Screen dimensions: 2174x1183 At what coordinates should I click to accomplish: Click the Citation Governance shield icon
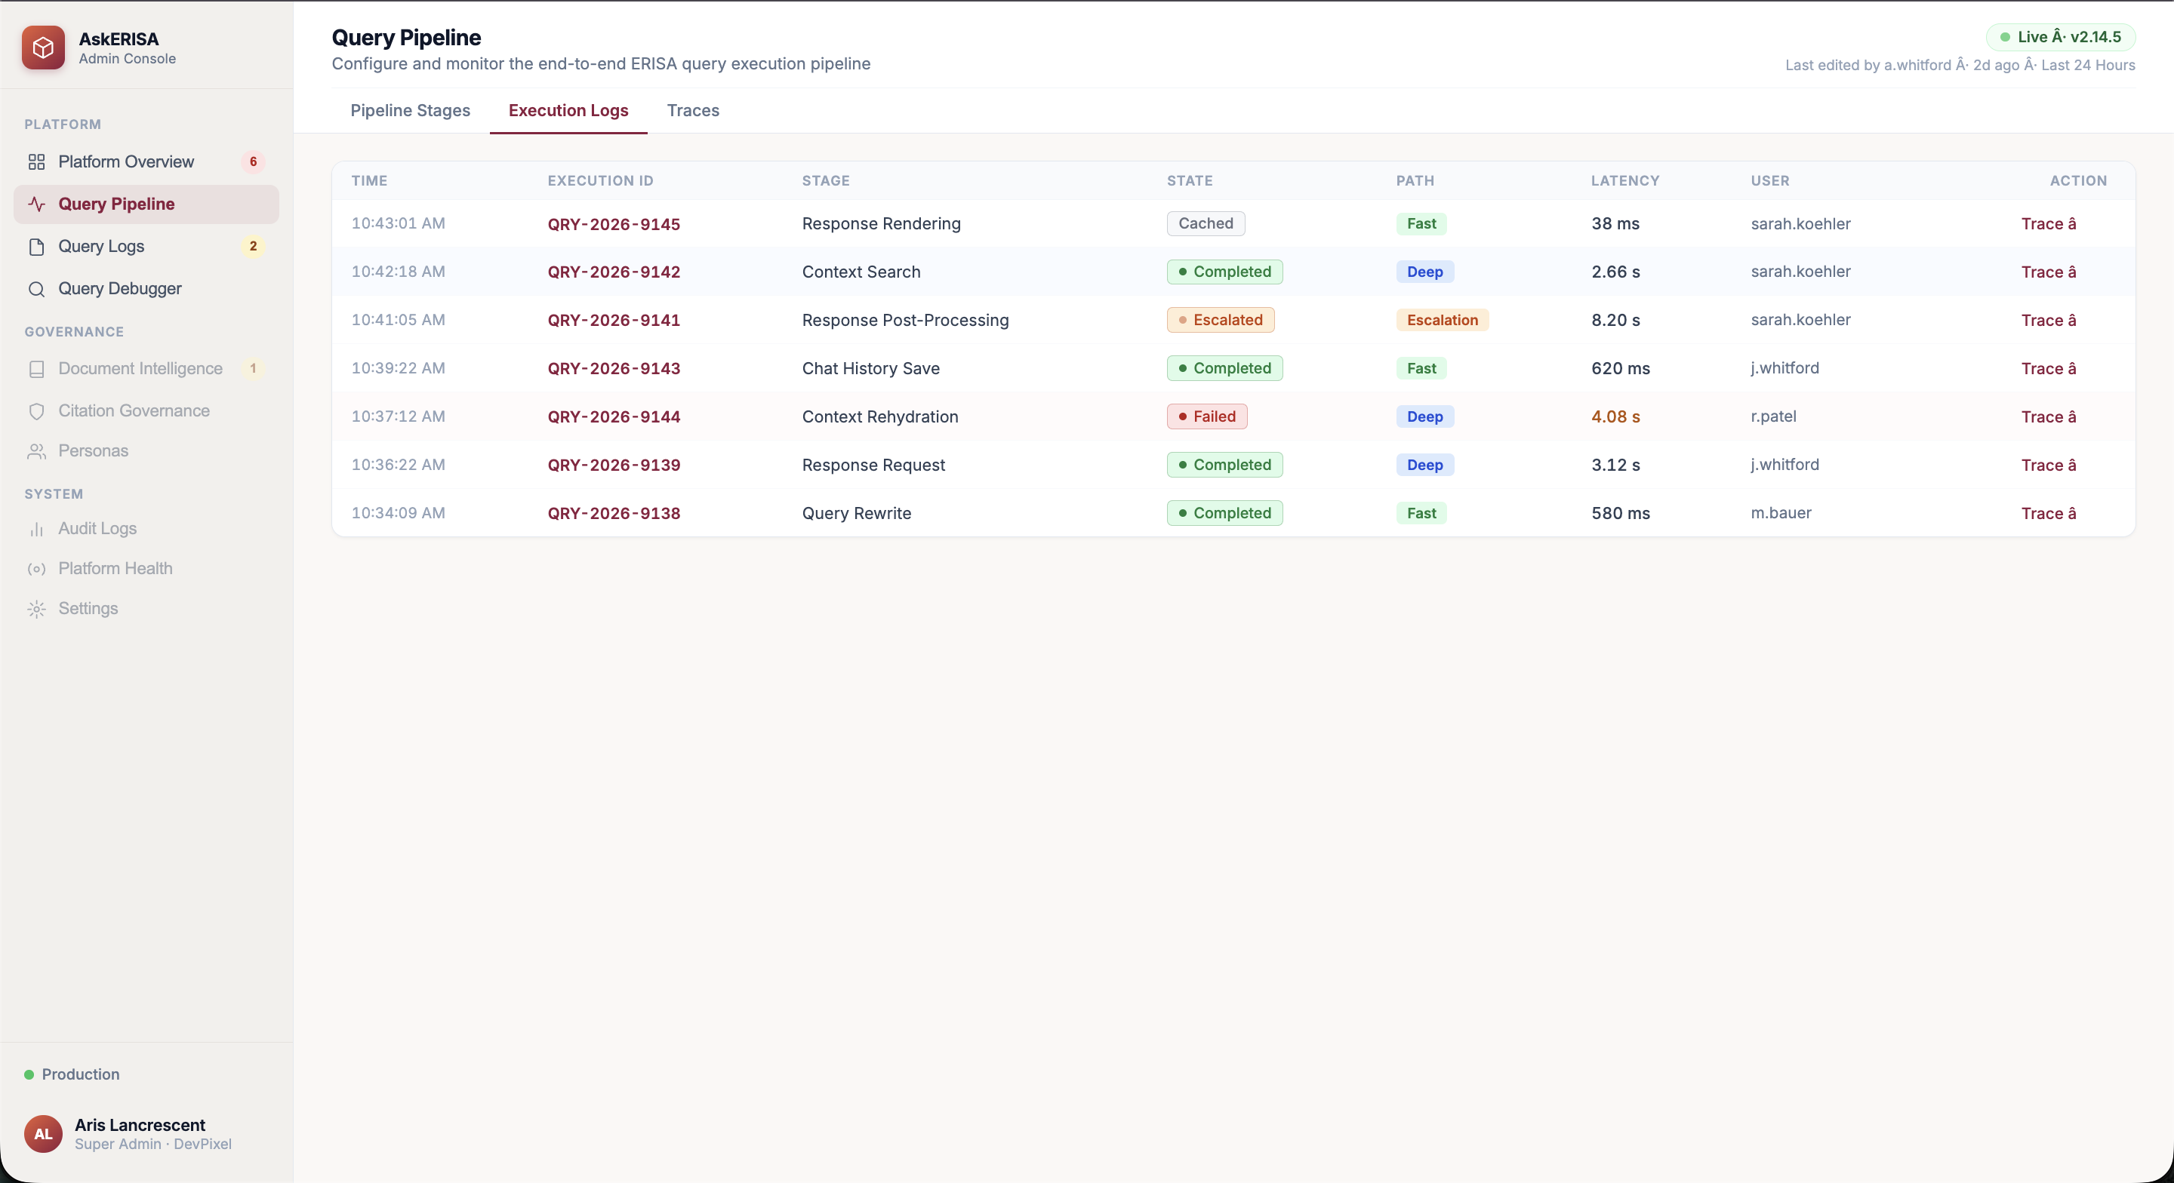(36, 411)
